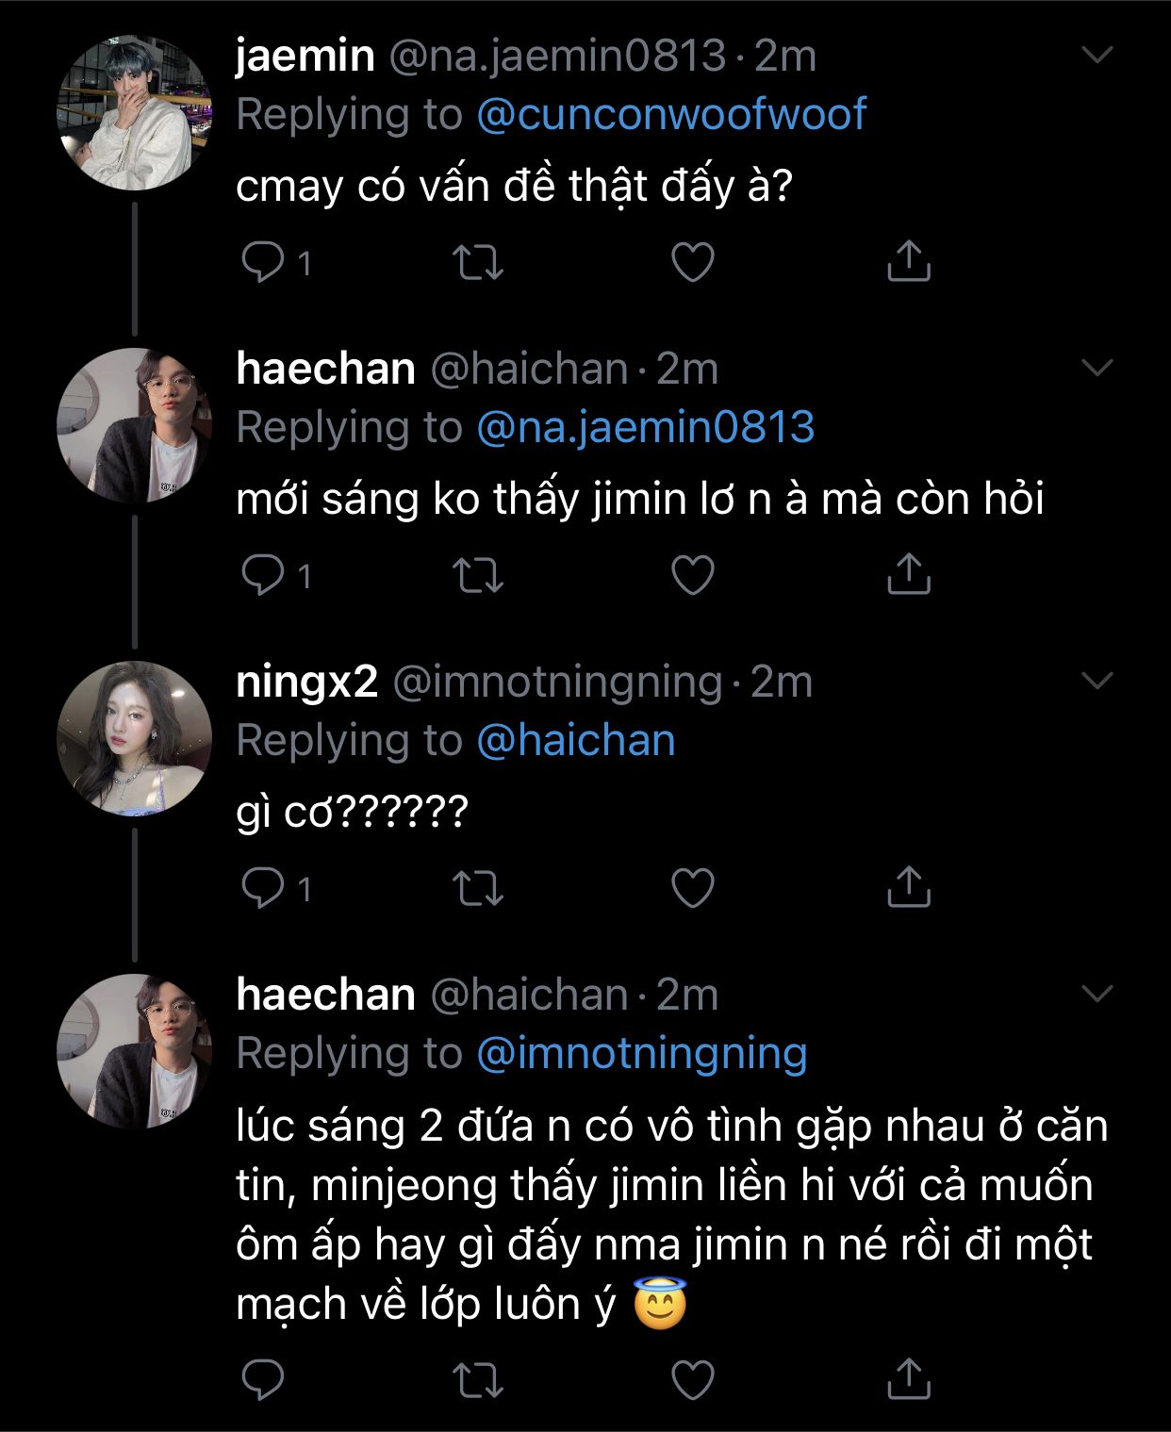This screenshot has width=1171, height=1432.
Task: Retweet haechan's last tweet about căn tin
Action: pos(478,1381)
